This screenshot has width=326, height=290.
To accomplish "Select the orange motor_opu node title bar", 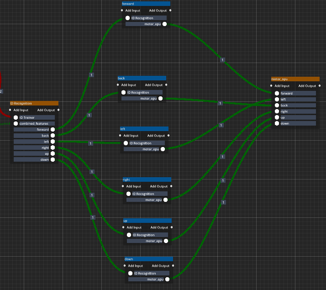I will pyautogui.click(x=295, y=79).
